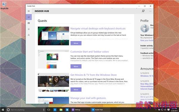
Task: Open Customize Start and Taskbar colors quest
Action: click(89, 52)
